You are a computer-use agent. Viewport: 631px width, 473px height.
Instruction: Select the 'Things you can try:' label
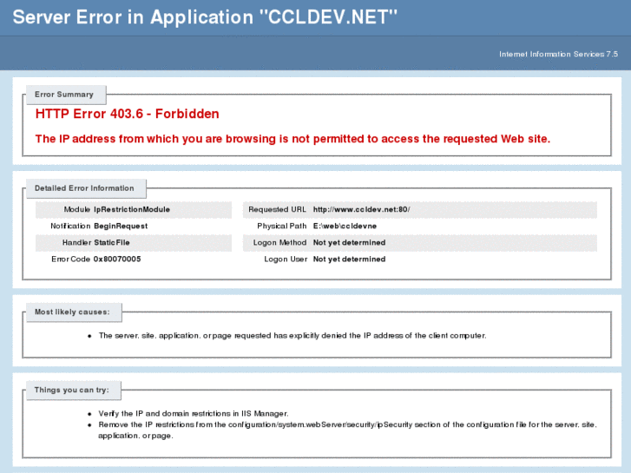point(72,390)
